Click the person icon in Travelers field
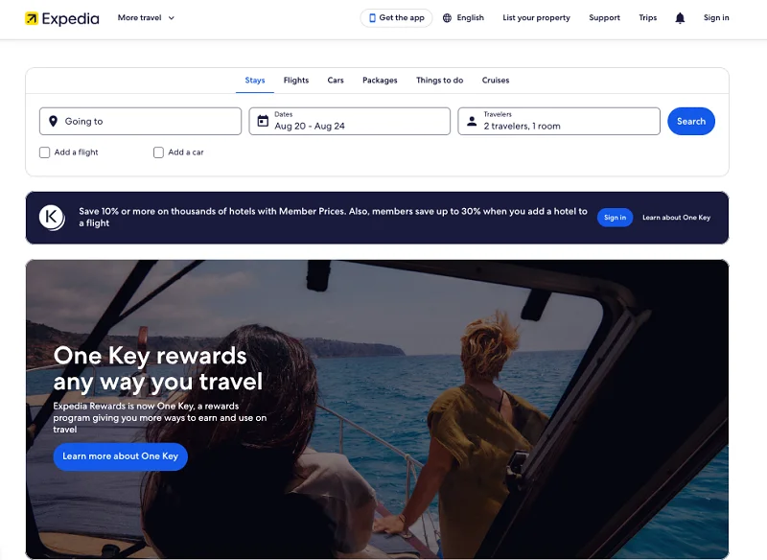Image resolution: width=767 pixels, height=560 pixels. click(x=472, y=121)
